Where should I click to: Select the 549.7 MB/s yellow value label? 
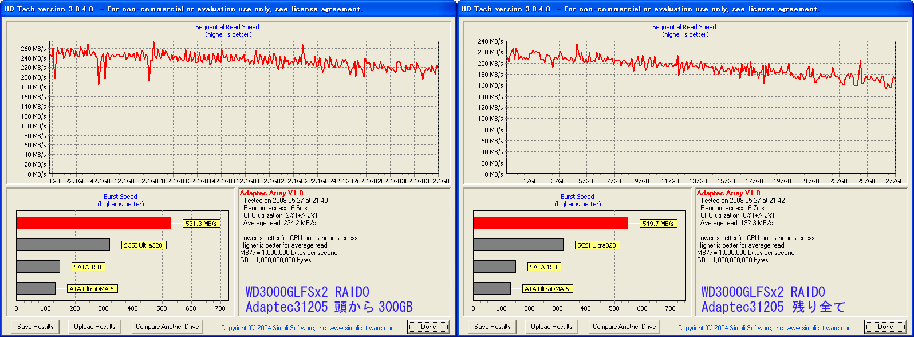[x=659, y=224]
